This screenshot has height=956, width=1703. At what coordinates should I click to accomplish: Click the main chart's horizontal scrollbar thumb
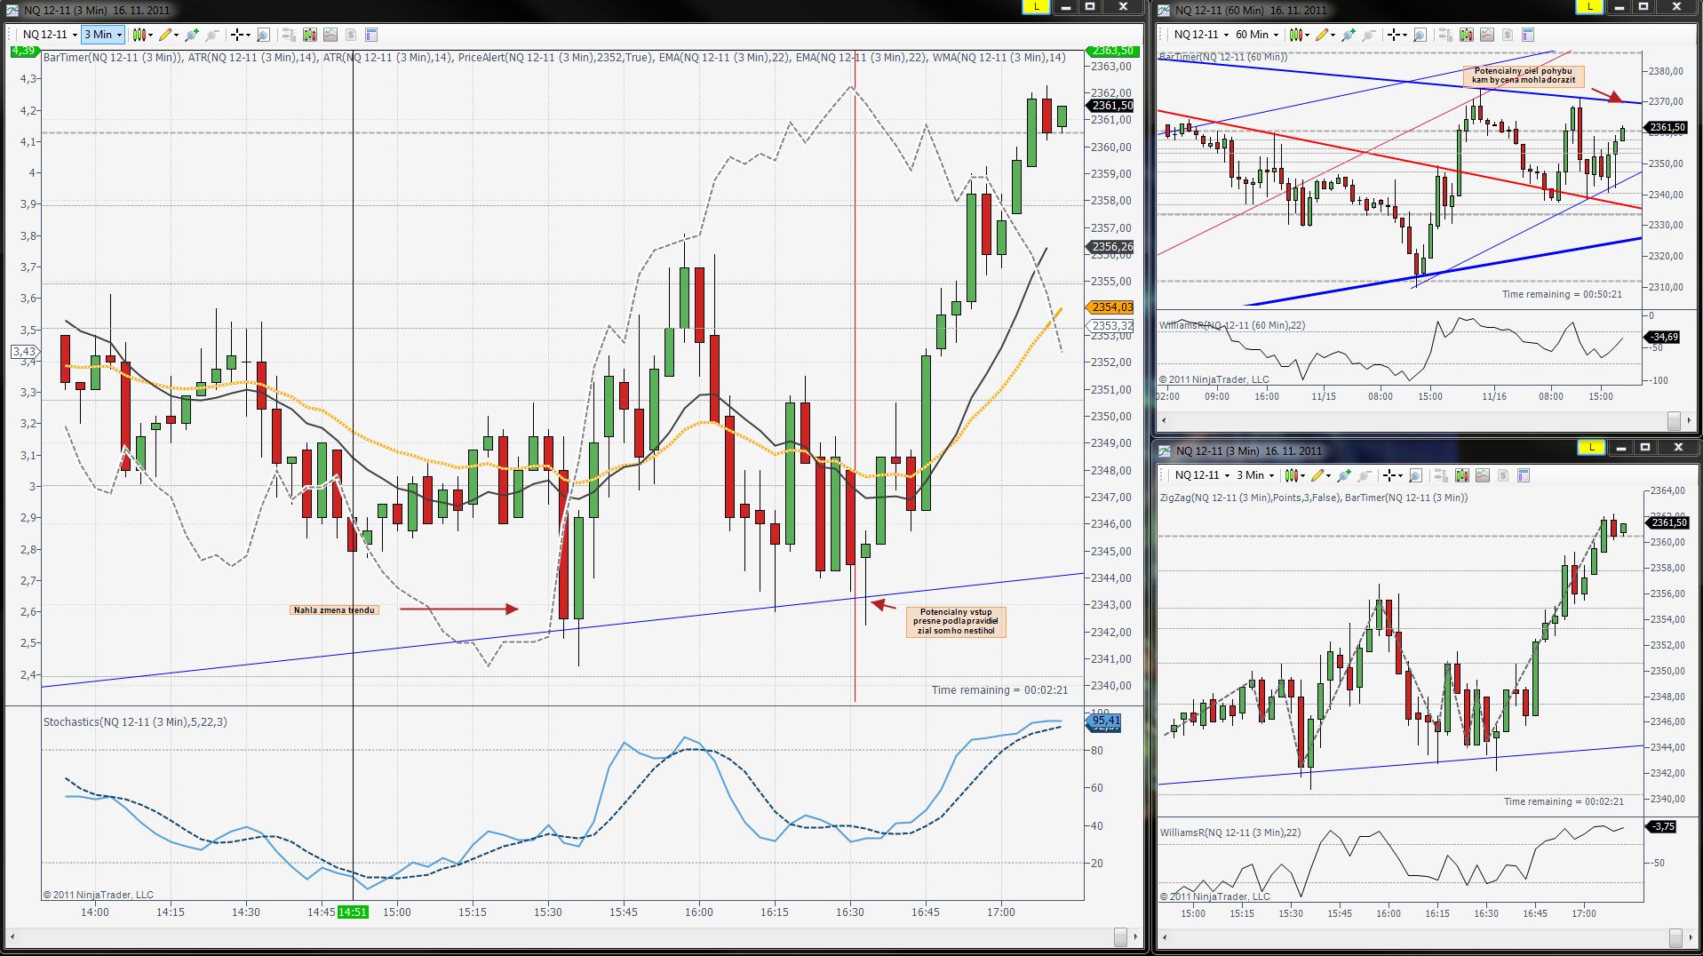(1121, 936)
